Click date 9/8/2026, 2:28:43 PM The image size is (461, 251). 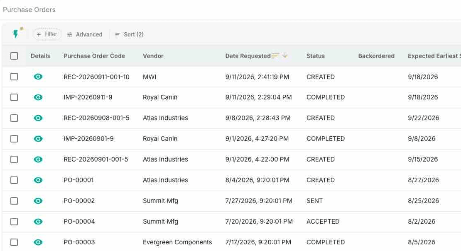click(258, 118)
